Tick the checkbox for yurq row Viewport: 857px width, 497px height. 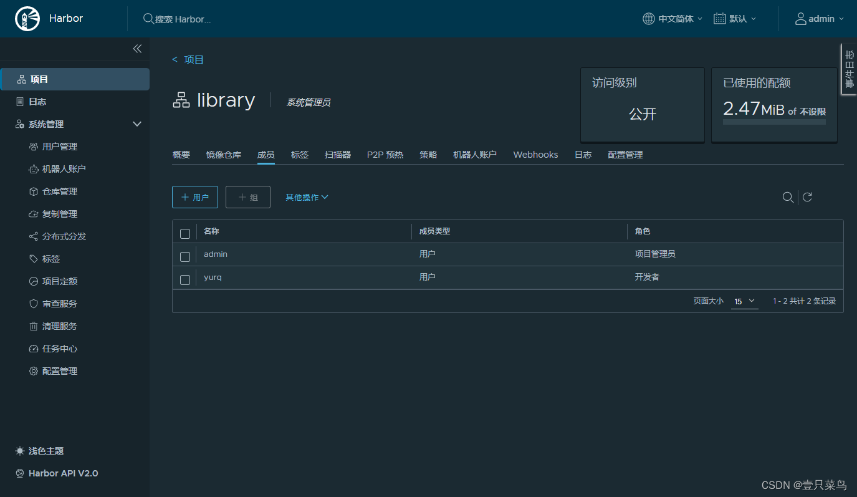pyautogui.click(x=185, y=280)
